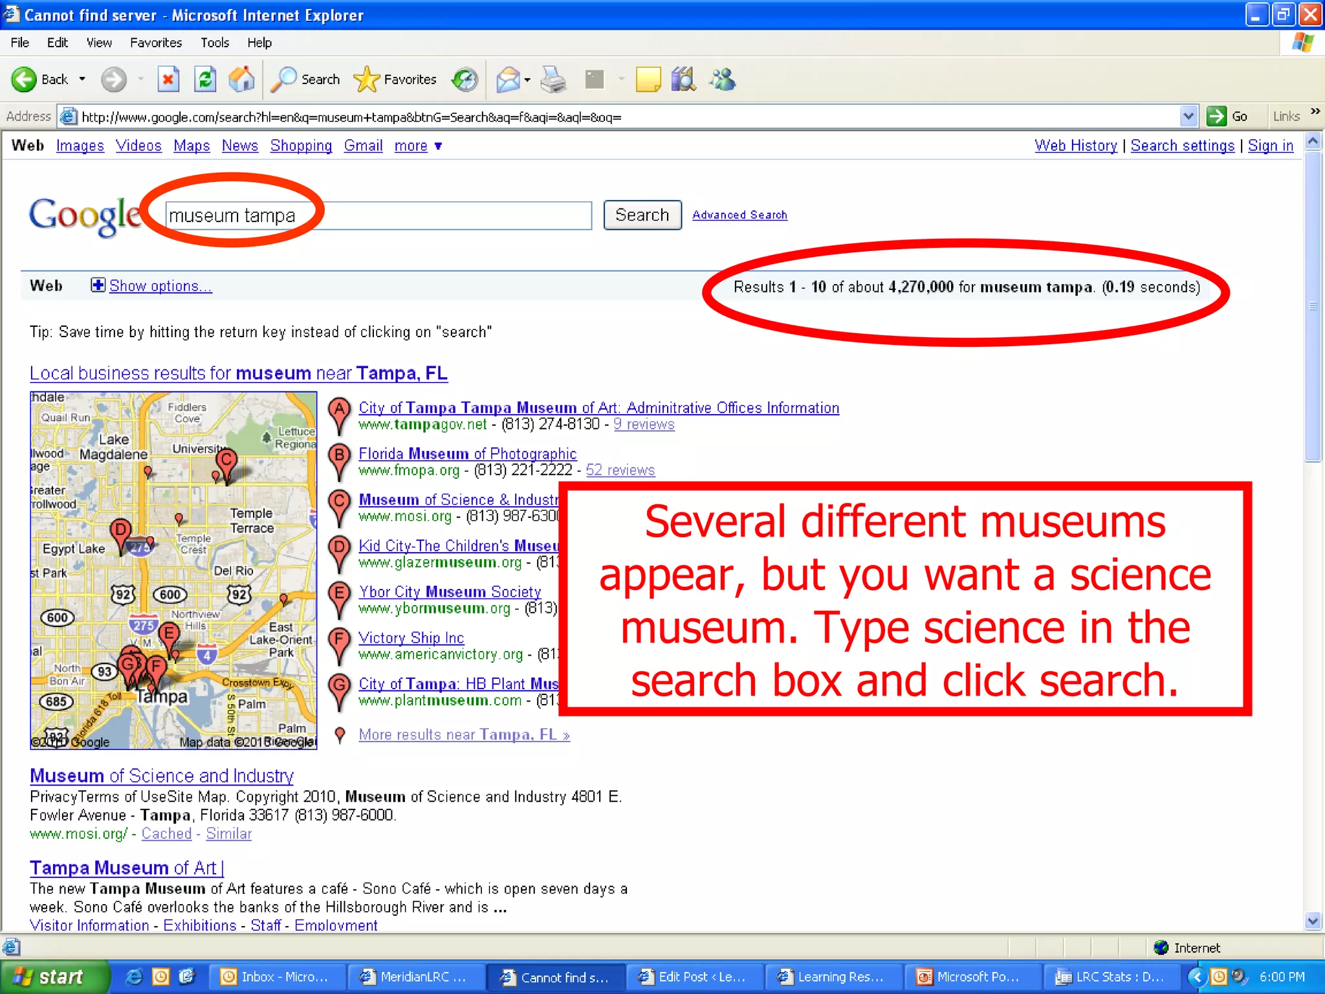
Task: Open the Tools menu
Action: [215, 43]
